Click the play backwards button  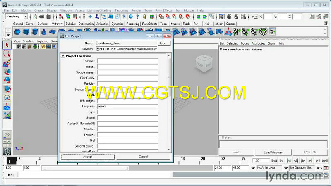(296, 161)
